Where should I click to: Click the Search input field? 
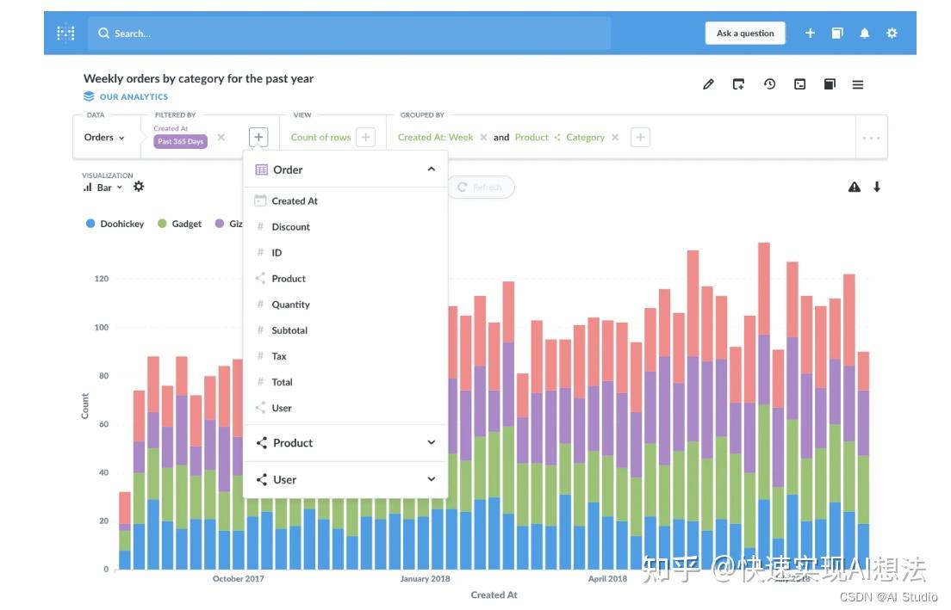pyautogui.click(x=350, y=34)
